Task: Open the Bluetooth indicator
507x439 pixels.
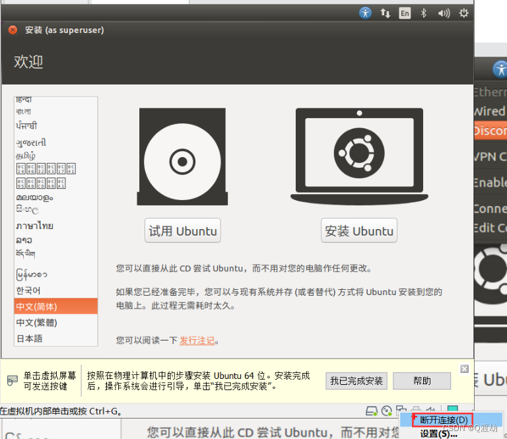Action: point(424,13)
